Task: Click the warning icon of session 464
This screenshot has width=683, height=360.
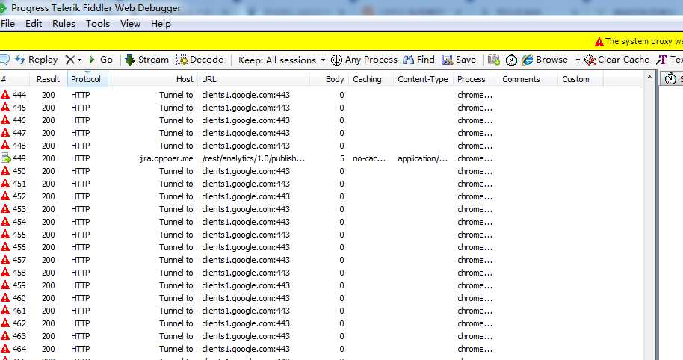Action: pyautogui.click(x=5, y=348)
